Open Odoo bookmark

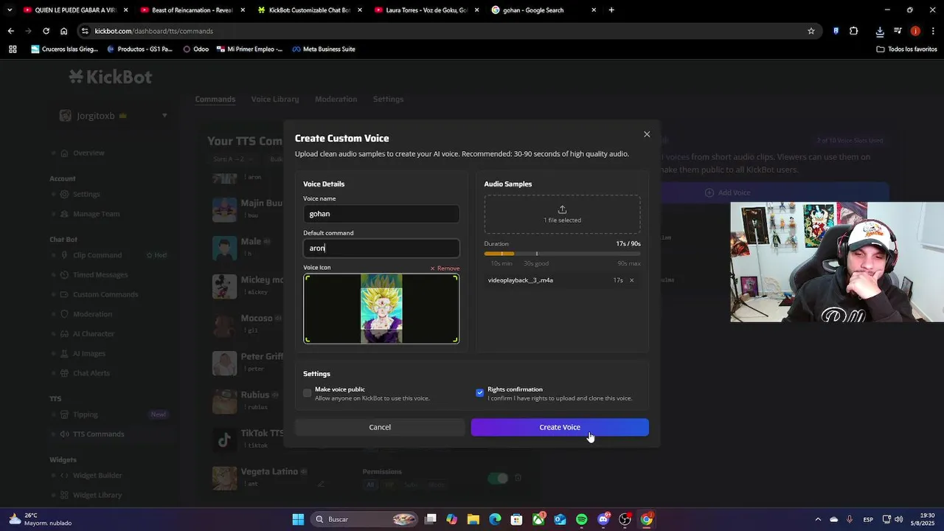point(195,49)
